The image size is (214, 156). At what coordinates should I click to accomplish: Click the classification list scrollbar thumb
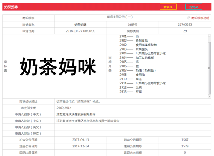209,68
